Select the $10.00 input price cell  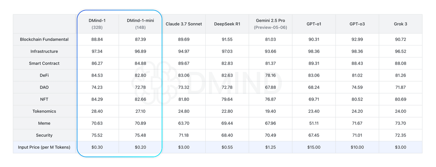(x=357, y=147)
